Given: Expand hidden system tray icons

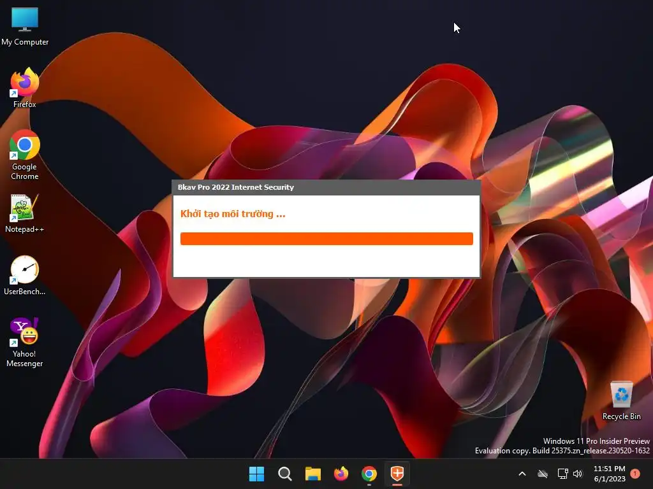Looking at the screenshot, I should [x=522, y=474].
